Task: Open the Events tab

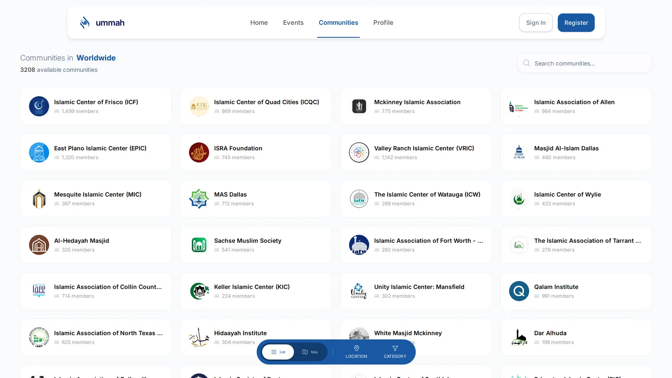Action: [293, 23]
